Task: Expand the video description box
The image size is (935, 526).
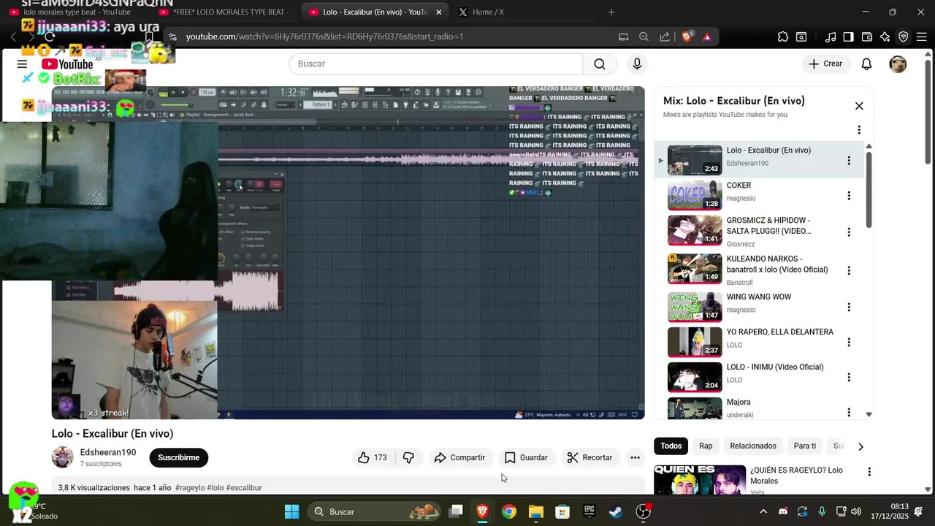Action: click(x=348, y=487)
